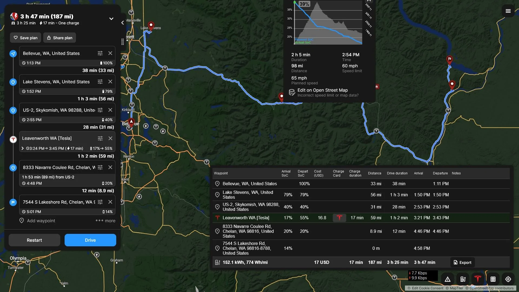Click the Waypoint column header
This screenshot has width=519, height=292.
[221, 173]
